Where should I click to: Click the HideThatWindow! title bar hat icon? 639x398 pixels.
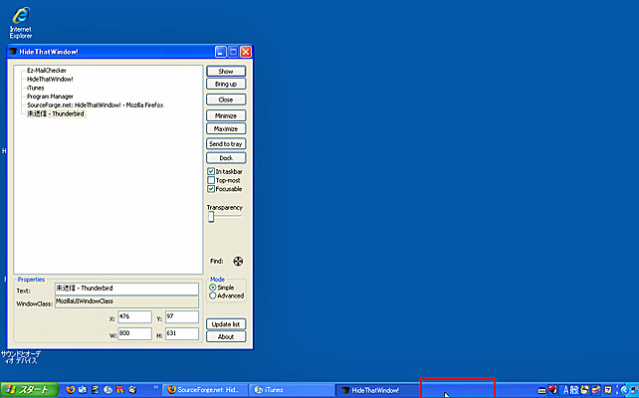(x=13, y=52)
